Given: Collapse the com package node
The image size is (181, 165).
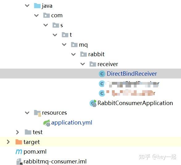Looking at the screenshot, I should [36, 15].
